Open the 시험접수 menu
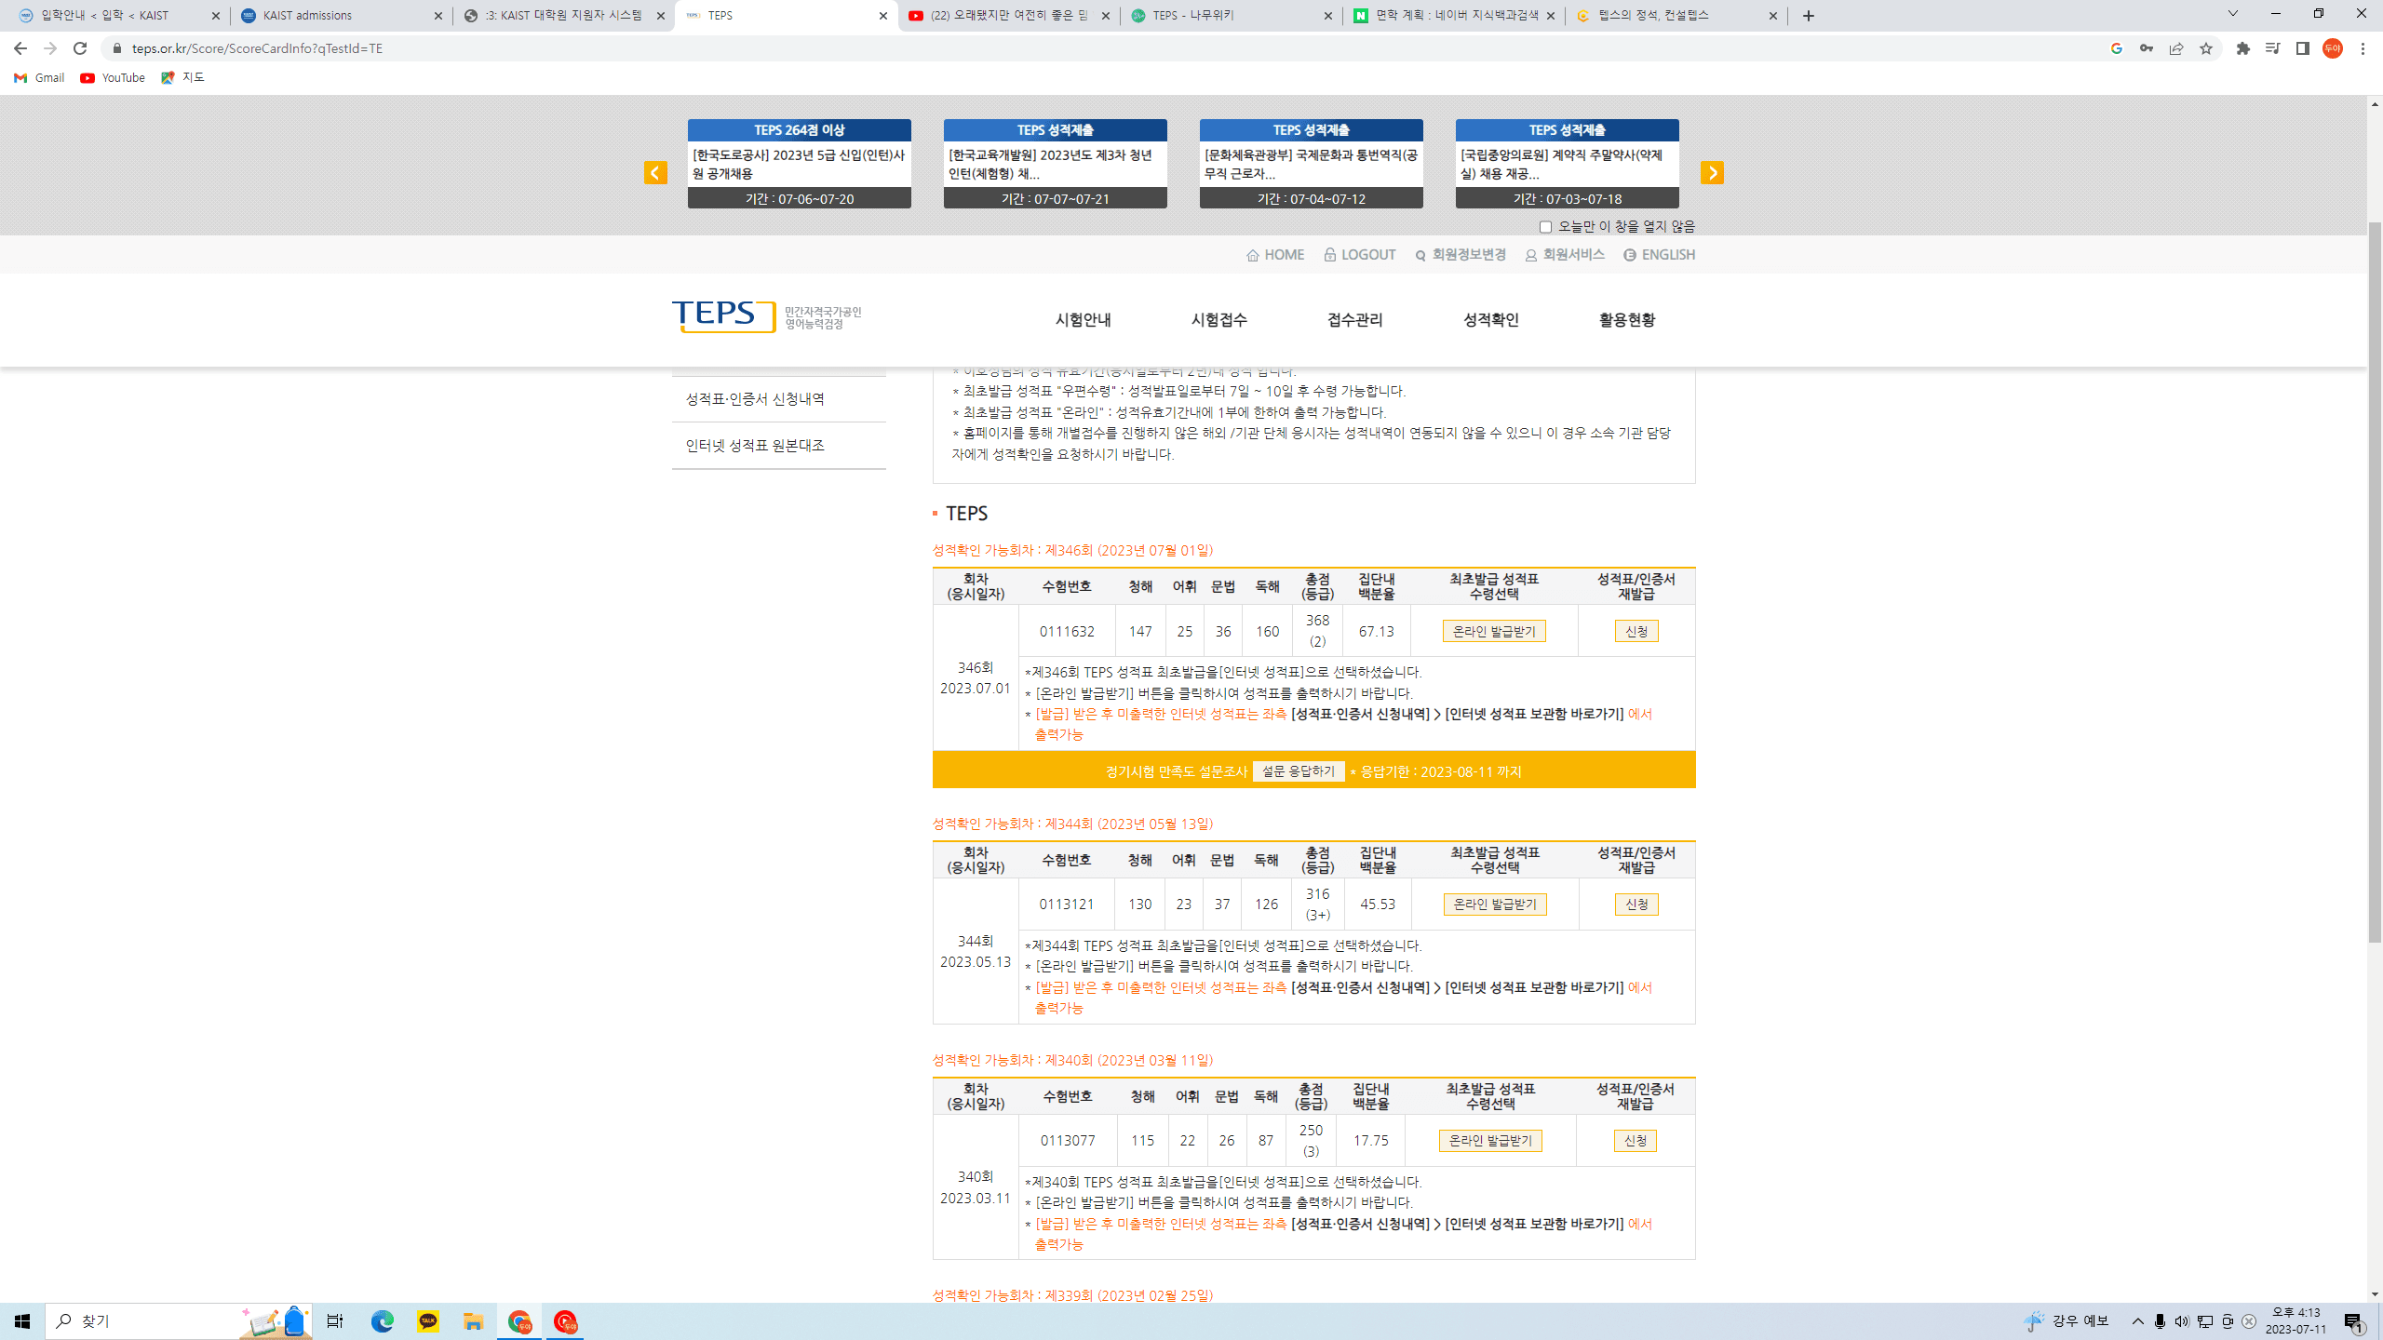 point(1218,319)
